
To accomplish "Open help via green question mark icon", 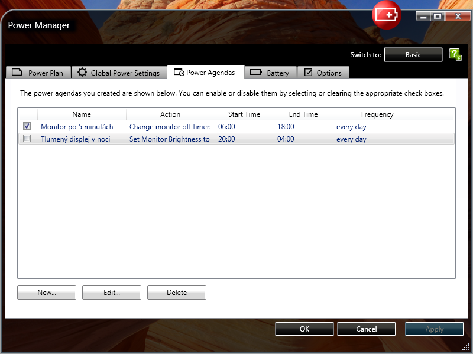I will (x=455, y=55).
